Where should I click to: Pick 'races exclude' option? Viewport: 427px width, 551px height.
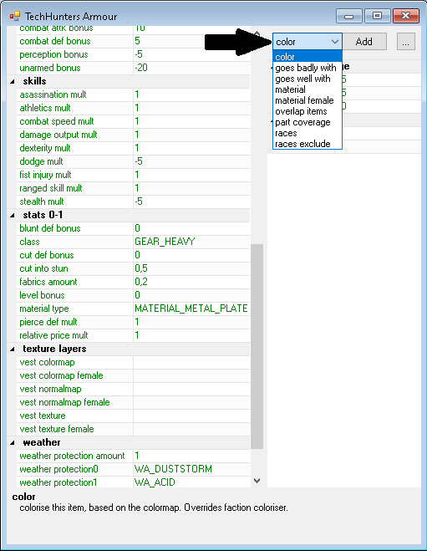302,144
